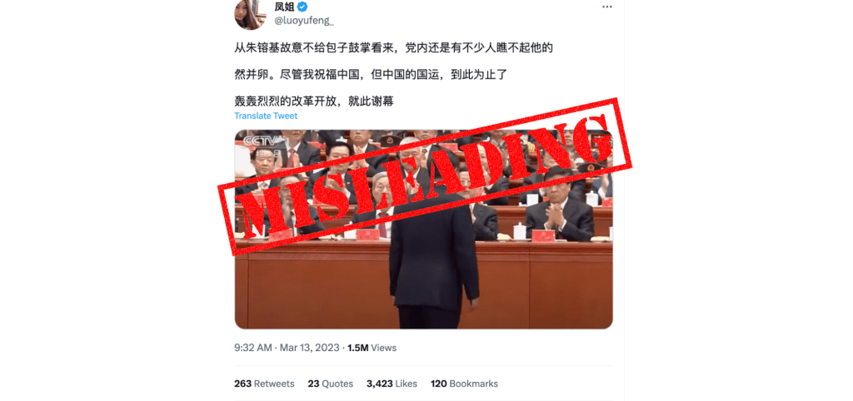
Task: Show the 263 Retweets list
Action: (x=264, y=384)
